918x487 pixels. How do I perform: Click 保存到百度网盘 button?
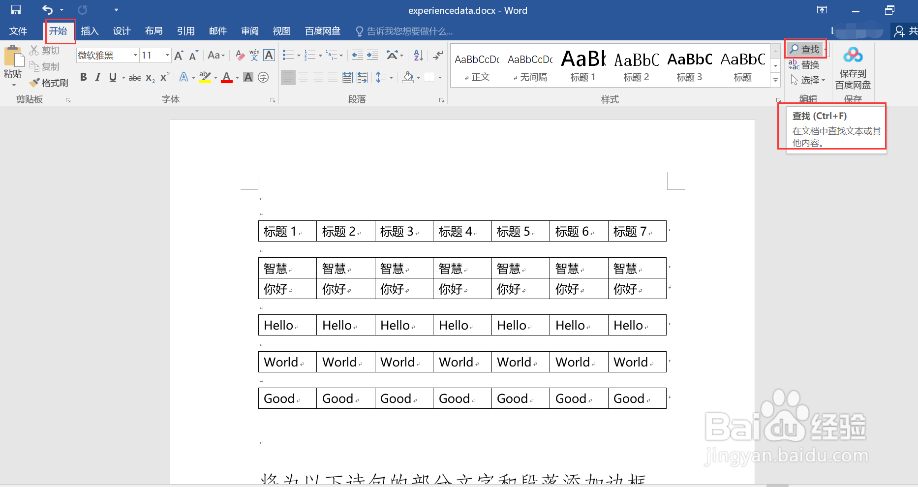(853, 69)
